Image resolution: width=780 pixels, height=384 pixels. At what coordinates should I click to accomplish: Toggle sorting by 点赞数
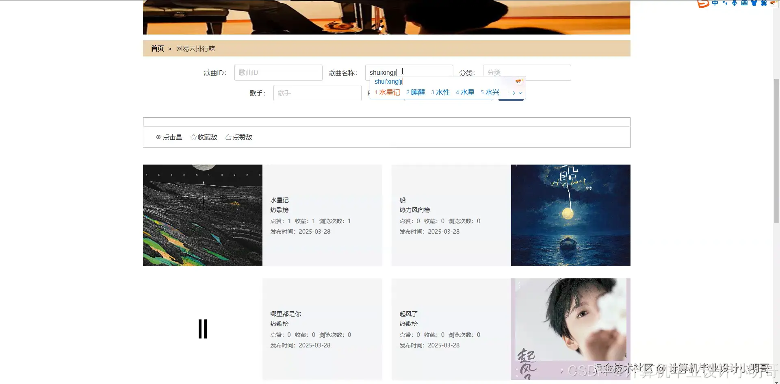(239, 137)
